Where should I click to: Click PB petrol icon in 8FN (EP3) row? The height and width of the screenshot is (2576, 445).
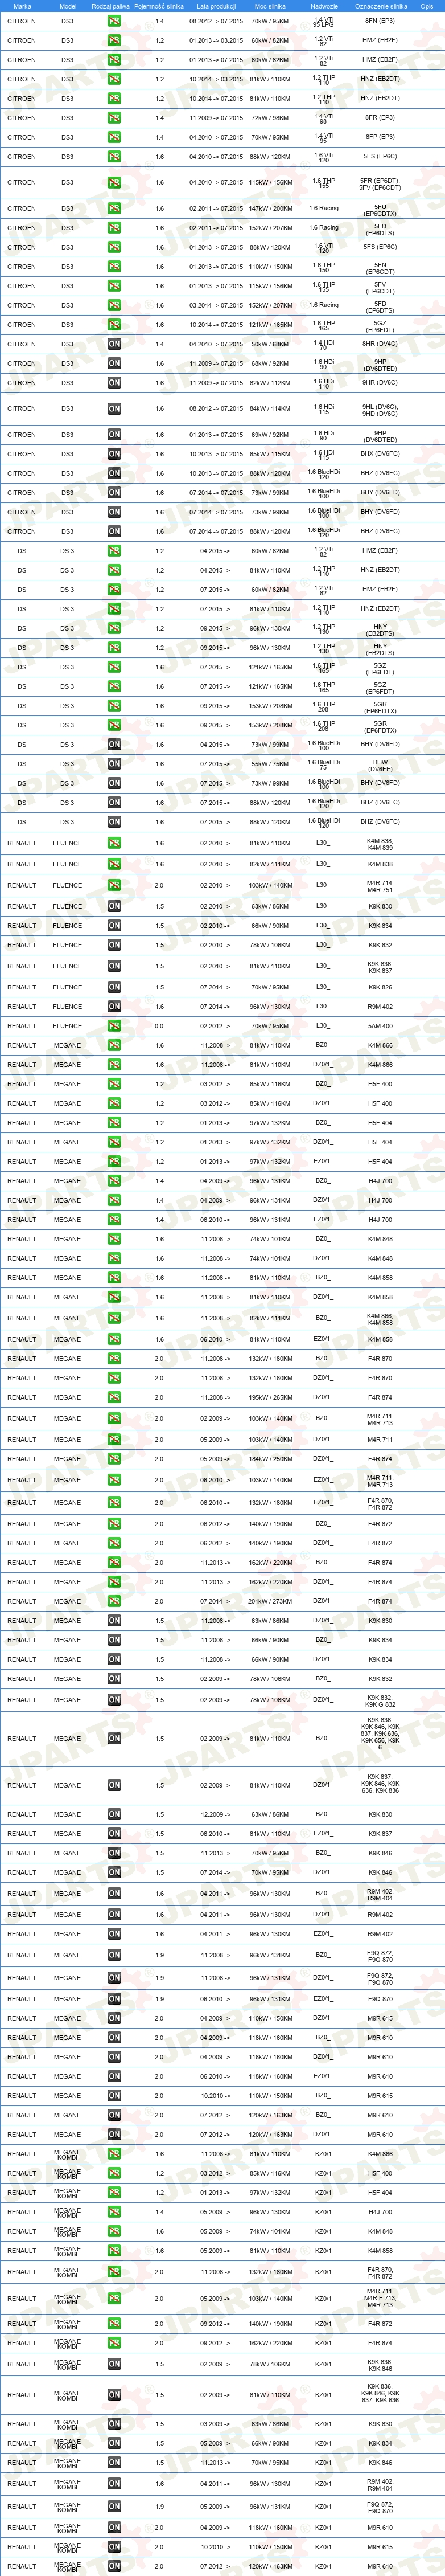[x=114, y=21]
